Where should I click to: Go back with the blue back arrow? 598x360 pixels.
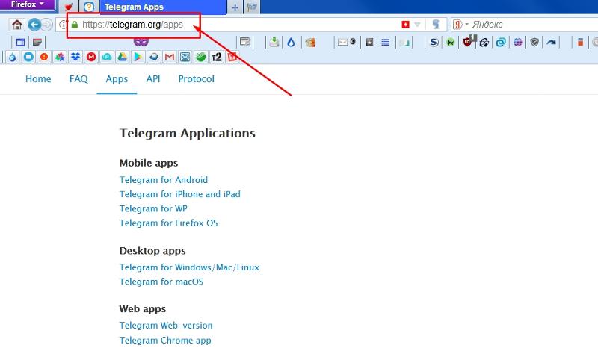point(34,25)
